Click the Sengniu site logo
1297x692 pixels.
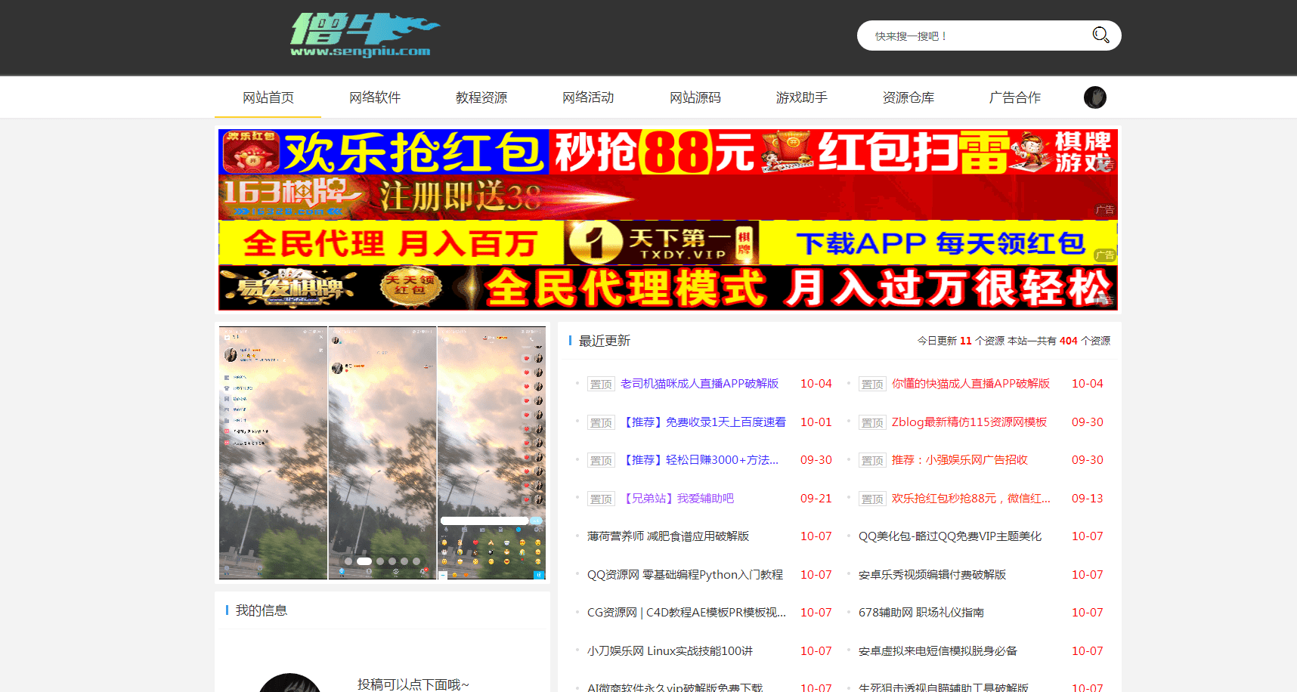(365, 35)
